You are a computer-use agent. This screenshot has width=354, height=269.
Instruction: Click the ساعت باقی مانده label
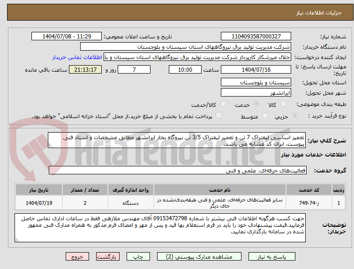46,70
